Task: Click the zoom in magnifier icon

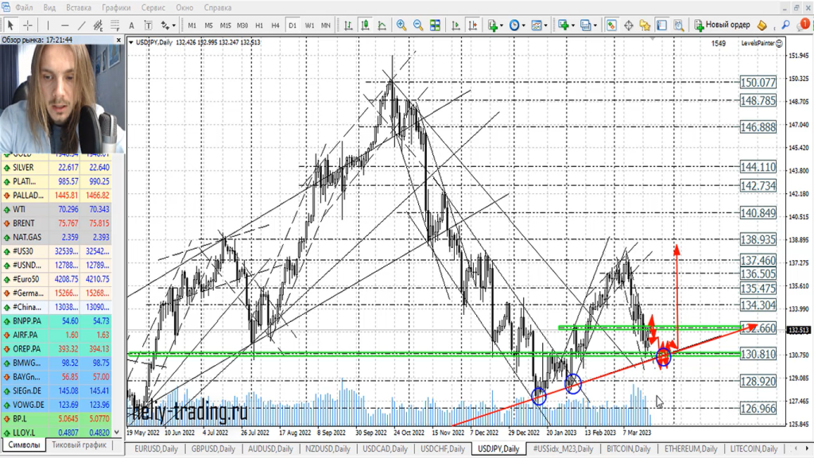Action: [x=401, y=25]
